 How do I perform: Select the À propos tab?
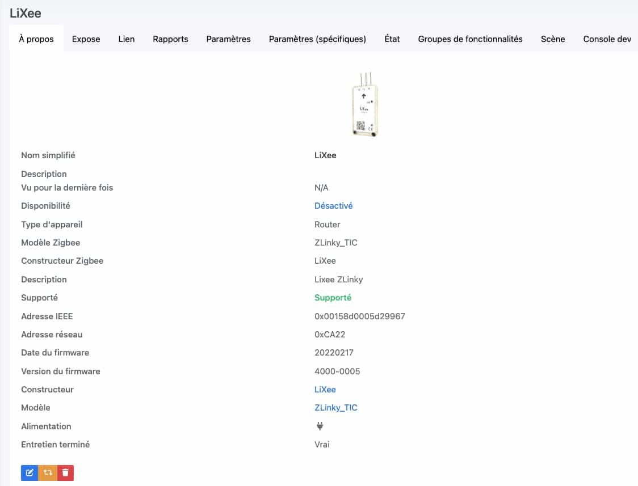point(36,39)
